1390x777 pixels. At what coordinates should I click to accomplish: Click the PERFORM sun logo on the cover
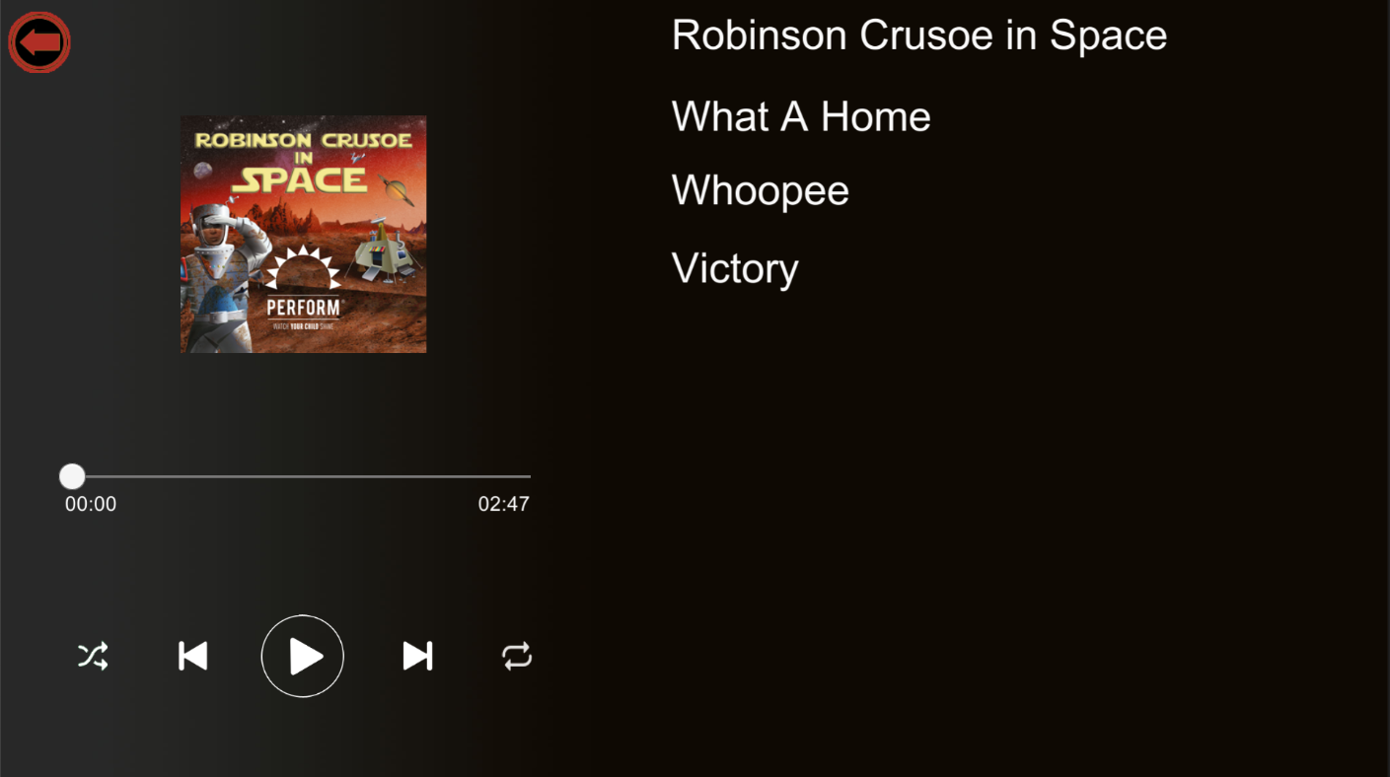(303, 284)
